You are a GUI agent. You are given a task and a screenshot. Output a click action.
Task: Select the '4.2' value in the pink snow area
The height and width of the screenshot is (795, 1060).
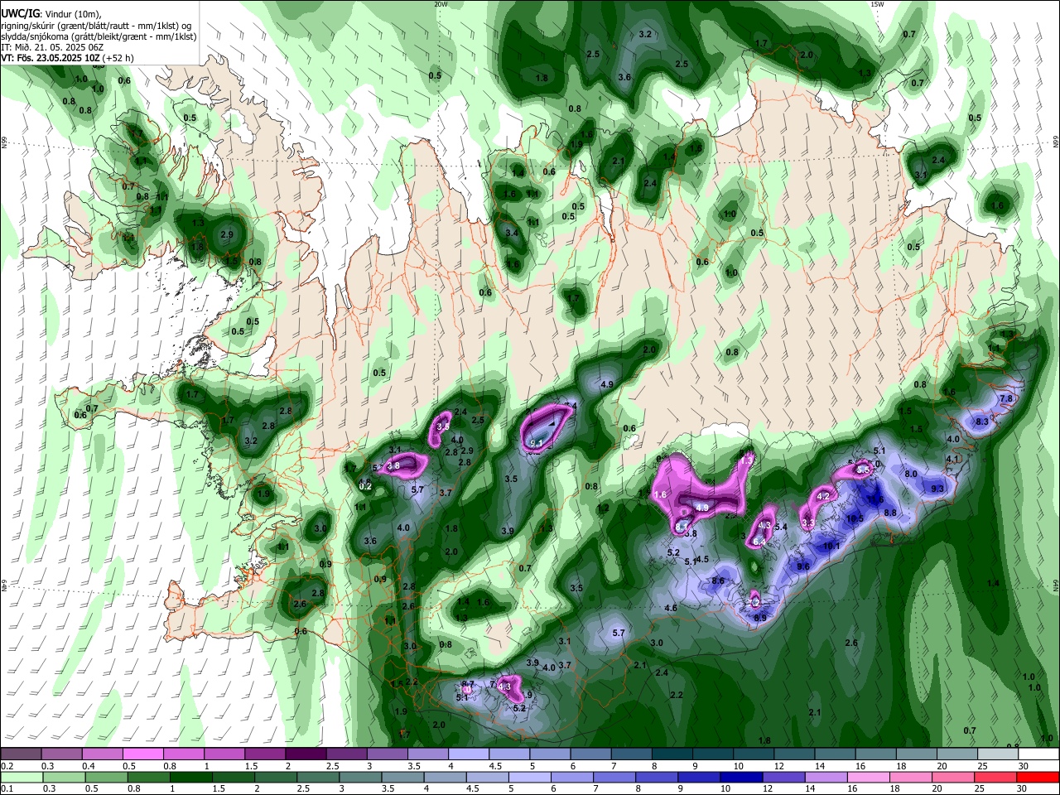(823, 496)
